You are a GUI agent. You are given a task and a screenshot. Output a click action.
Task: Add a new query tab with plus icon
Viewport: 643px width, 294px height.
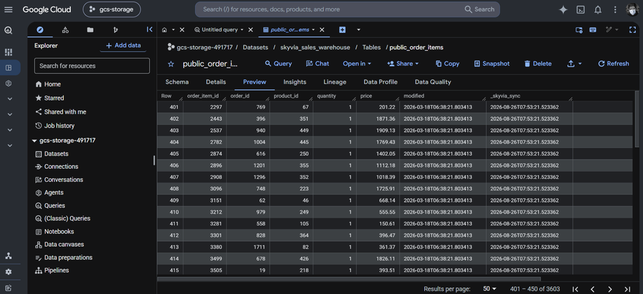click(342, 30)
